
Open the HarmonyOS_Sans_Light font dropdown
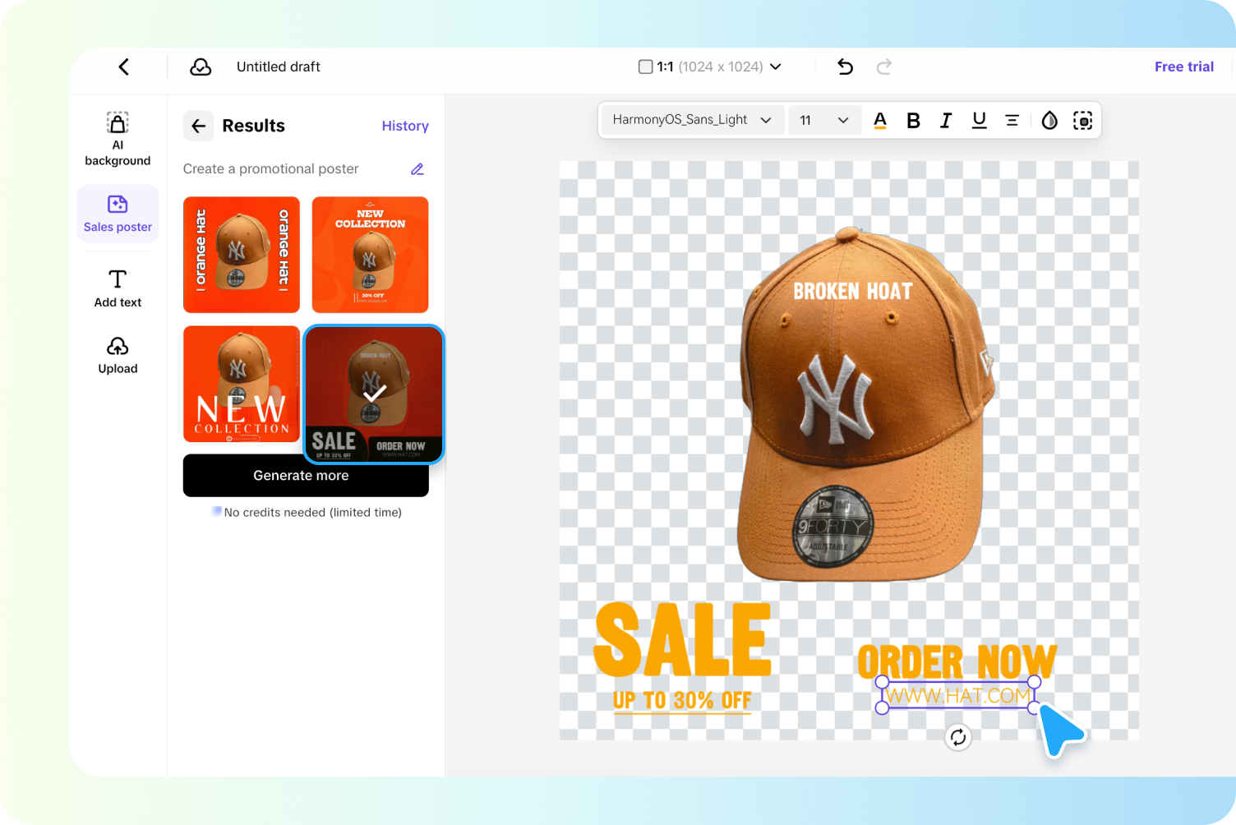[x=691, y=120]
